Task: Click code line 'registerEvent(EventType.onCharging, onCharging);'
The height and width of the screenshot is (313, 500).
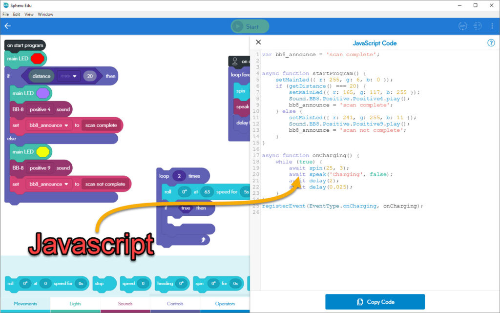Action: [x=342, y=206]
